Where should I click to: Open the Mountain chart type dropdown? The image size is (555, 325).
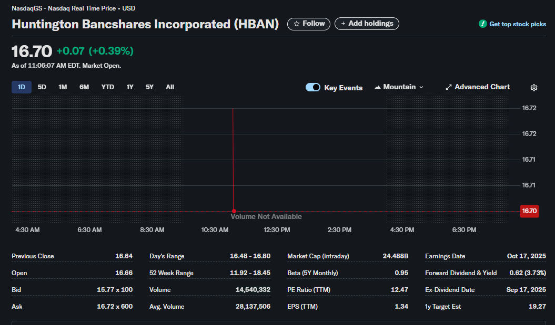[x=399, y=87]
